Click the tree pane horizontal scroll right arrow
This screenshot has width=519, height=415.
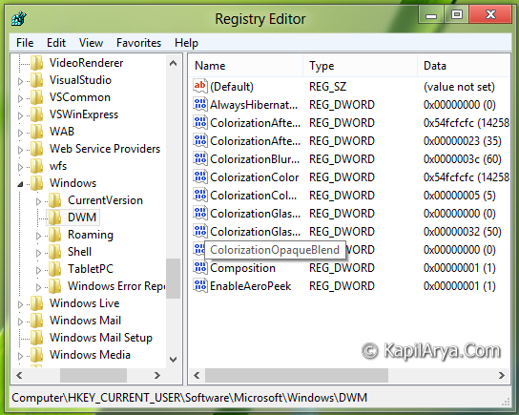157,375
